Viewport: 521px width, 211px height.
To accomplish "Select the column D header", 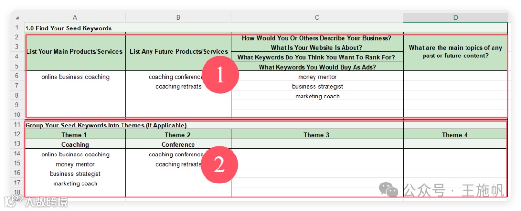I will 455,18.
